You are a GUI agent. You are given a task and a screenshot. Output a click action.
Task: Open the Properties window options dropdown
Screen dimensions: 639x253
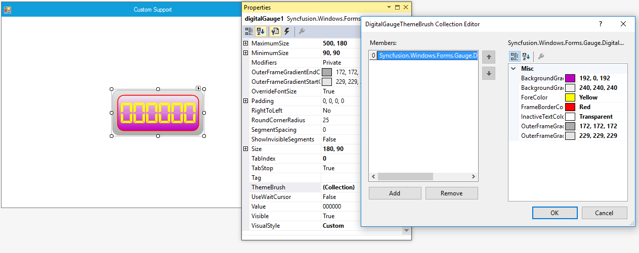(x=389, y=8)
